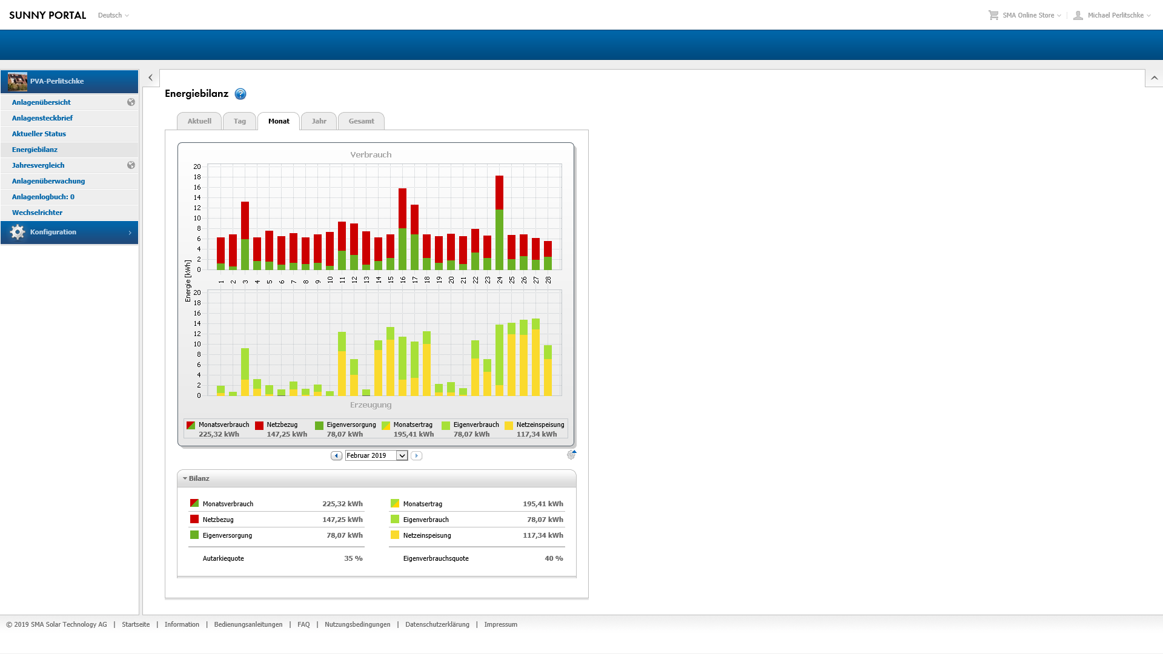The width and height of the screenshot is (1163, 654).
Task: Go to the next month arrow
Action: pos(416,455)
